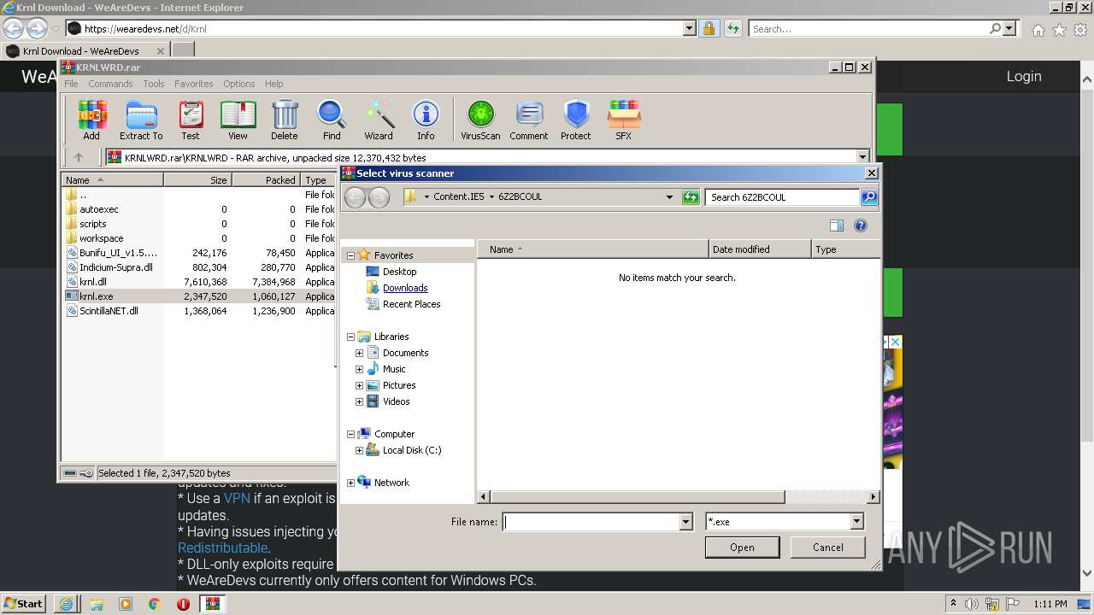The width and height of the screenshot is (1094, 615).
Task: Expand the Videos library node
Action: (360, 401)
